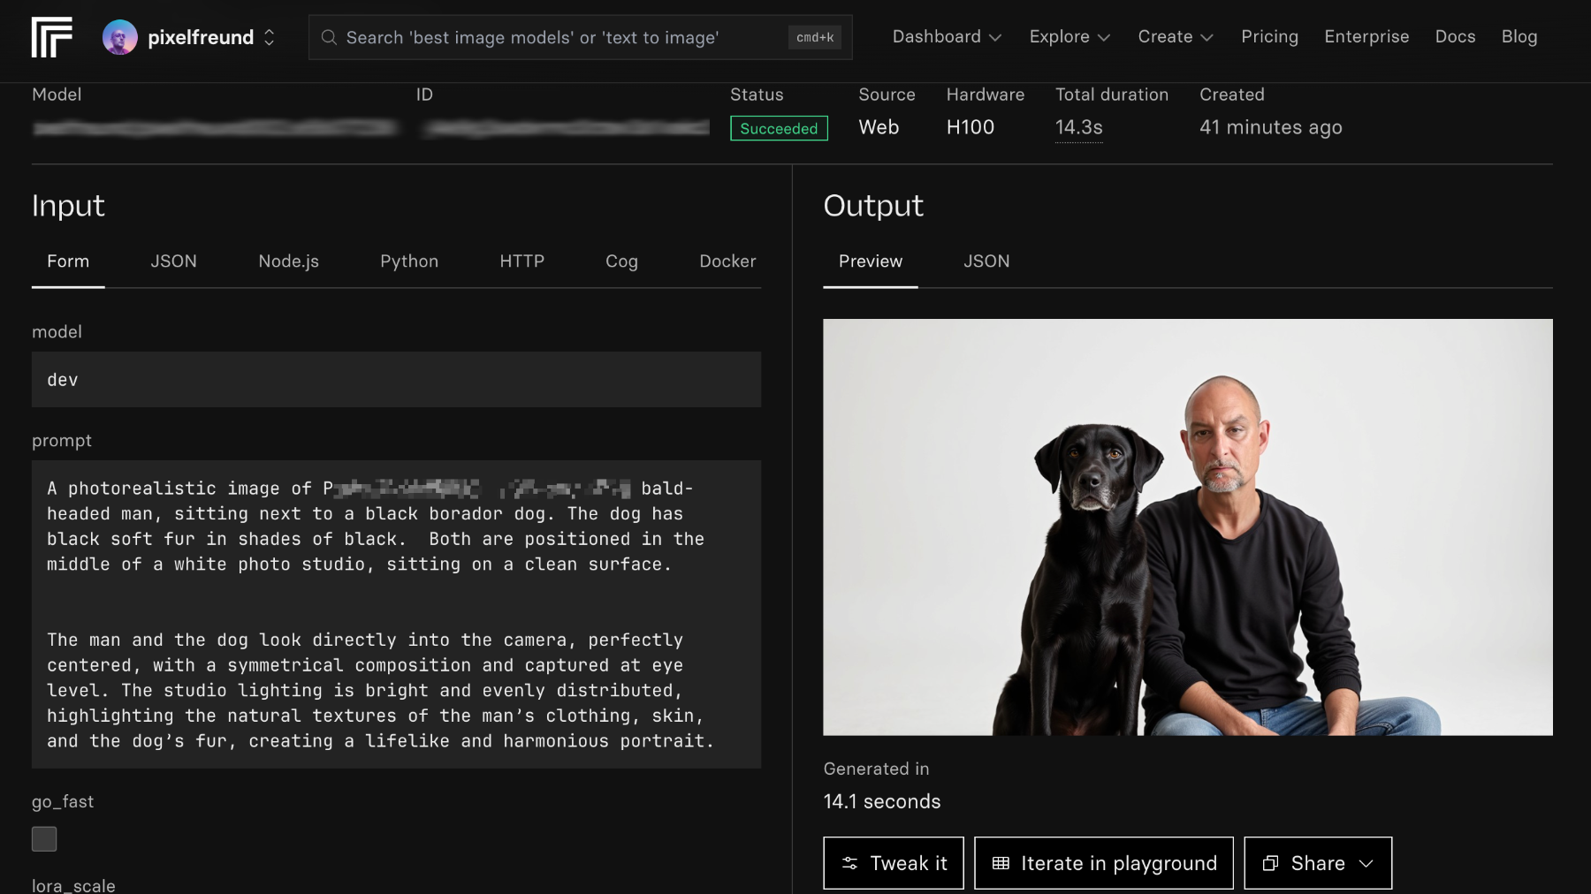Click the Replicate logo icon

click(x=52, y=37)
